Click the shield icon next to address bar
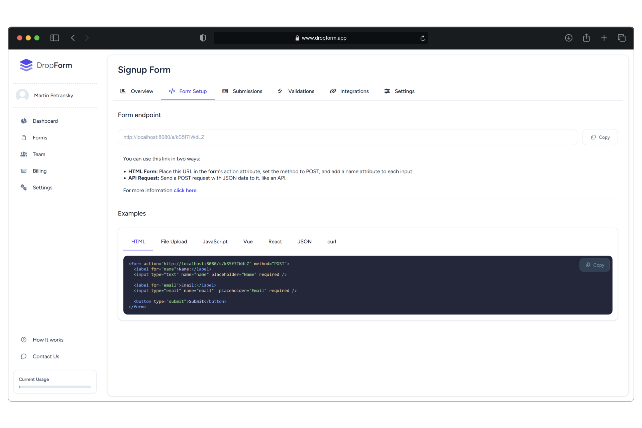The height and width of the screenshot is (428, 642). (203, 38)
